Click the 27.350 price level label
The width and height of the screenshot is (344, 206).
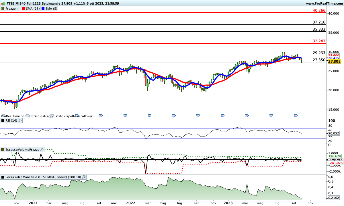tap(319, 60)
